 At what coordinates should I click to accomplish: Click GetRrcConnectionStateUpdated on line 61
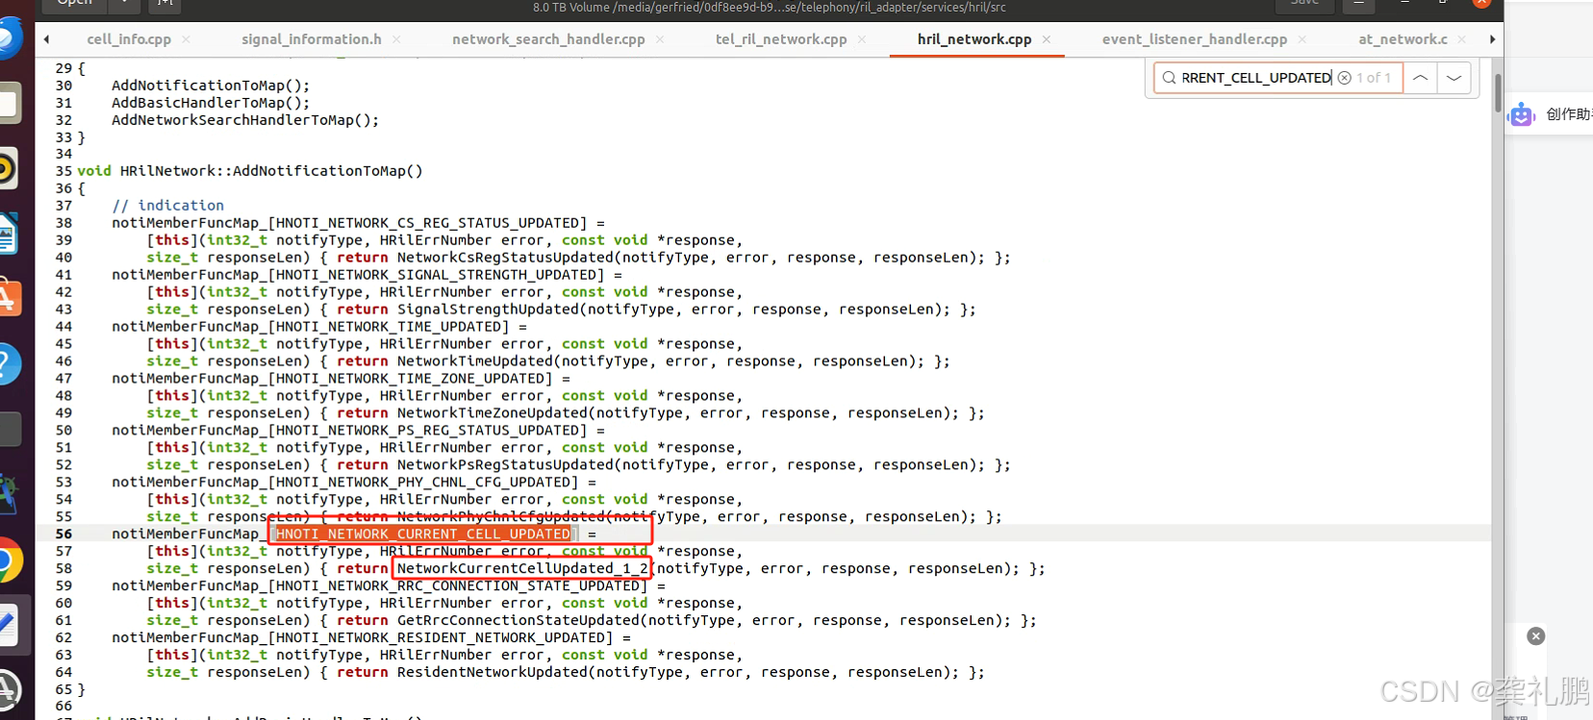(x=518, y=621)
